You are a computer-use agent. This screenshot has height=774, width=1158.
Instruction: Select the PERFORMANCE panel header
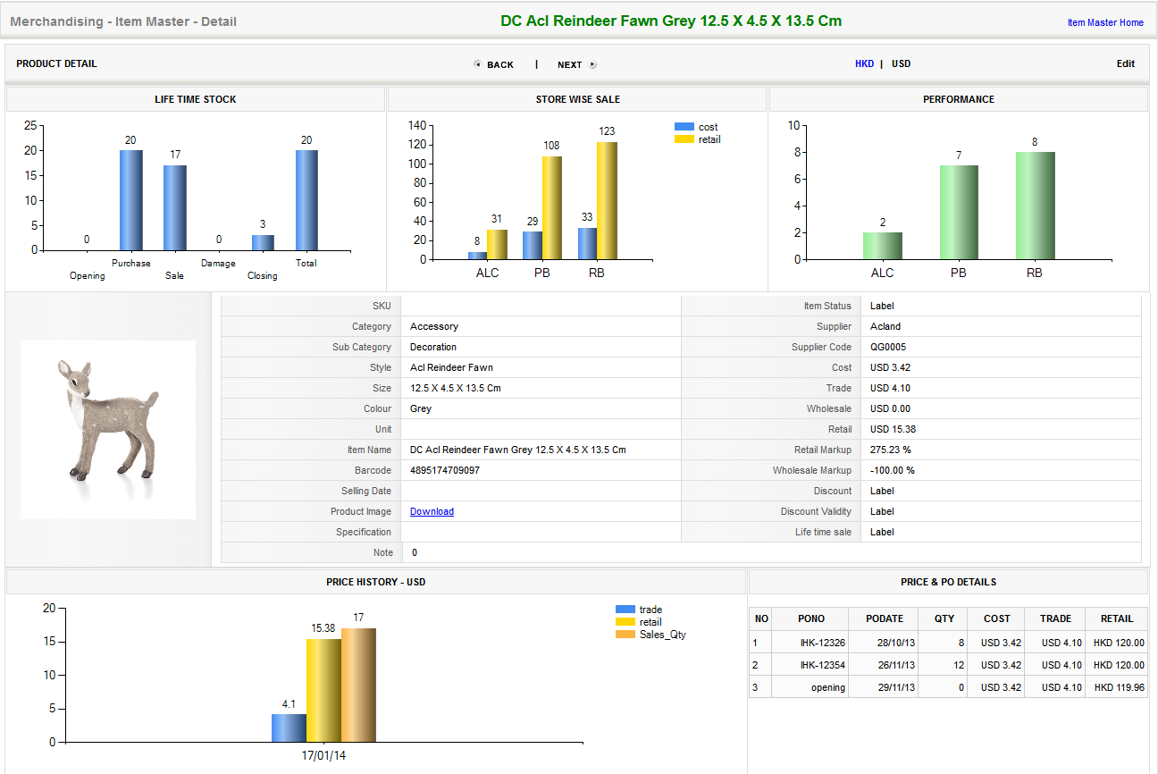959,99
